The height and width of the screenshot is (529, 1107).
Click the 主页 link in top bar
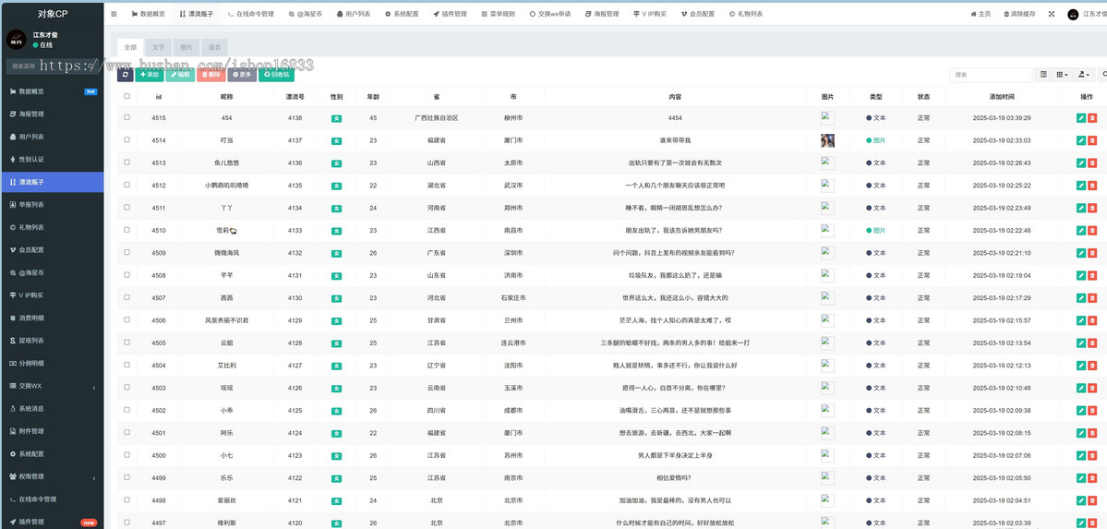pos(981,14)
